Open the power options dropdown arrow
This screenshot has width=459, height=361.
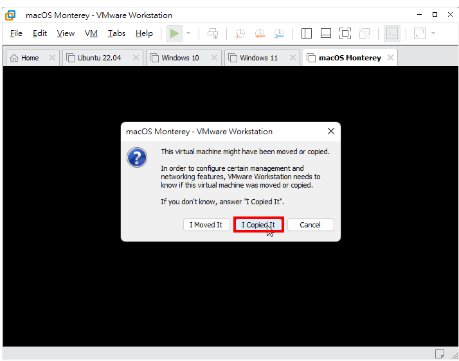pos(188,33)
